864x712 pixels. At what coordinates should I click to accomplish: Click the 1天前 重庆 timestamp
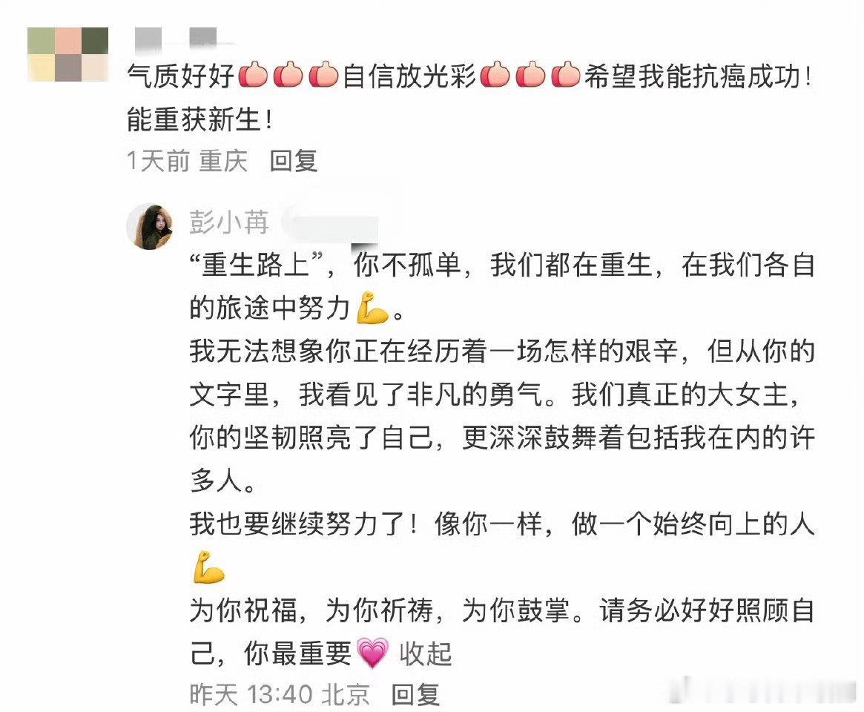point(187,161)
